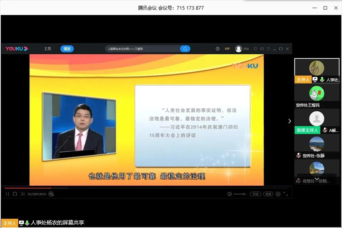Click the blue Youku search button

185,49
